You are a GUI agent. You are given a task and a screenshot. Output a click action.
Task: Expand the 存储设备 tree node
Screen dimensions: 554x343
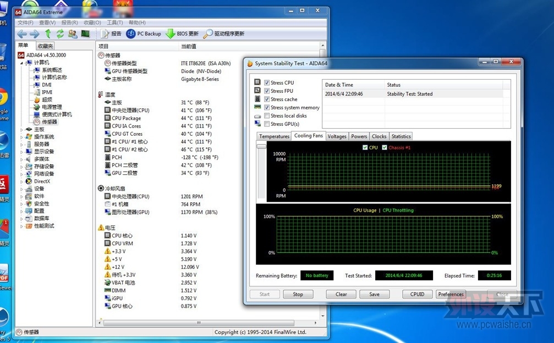pyautogui.click(x=21, y=167)
